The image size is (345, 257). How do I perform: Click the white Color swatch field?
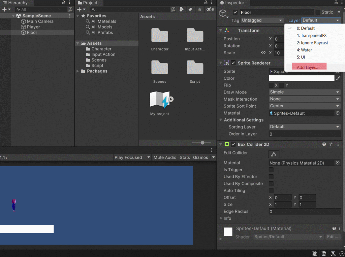pos(301,78)
